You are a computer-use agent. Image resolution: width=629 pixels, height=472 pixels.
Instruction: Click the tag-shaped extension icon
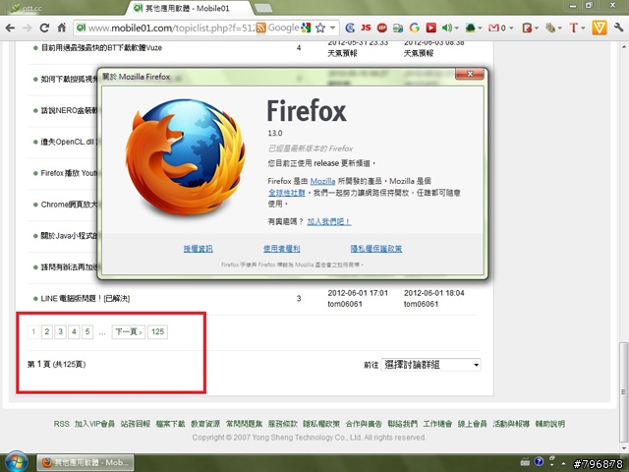[550, 28]
